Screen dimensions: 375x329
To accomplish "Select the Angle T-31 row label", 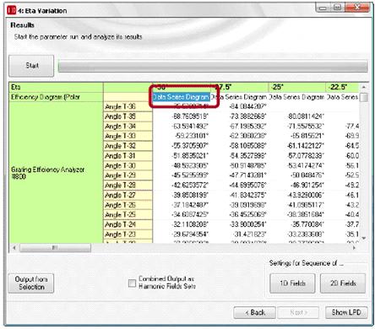I will [128, 156].
